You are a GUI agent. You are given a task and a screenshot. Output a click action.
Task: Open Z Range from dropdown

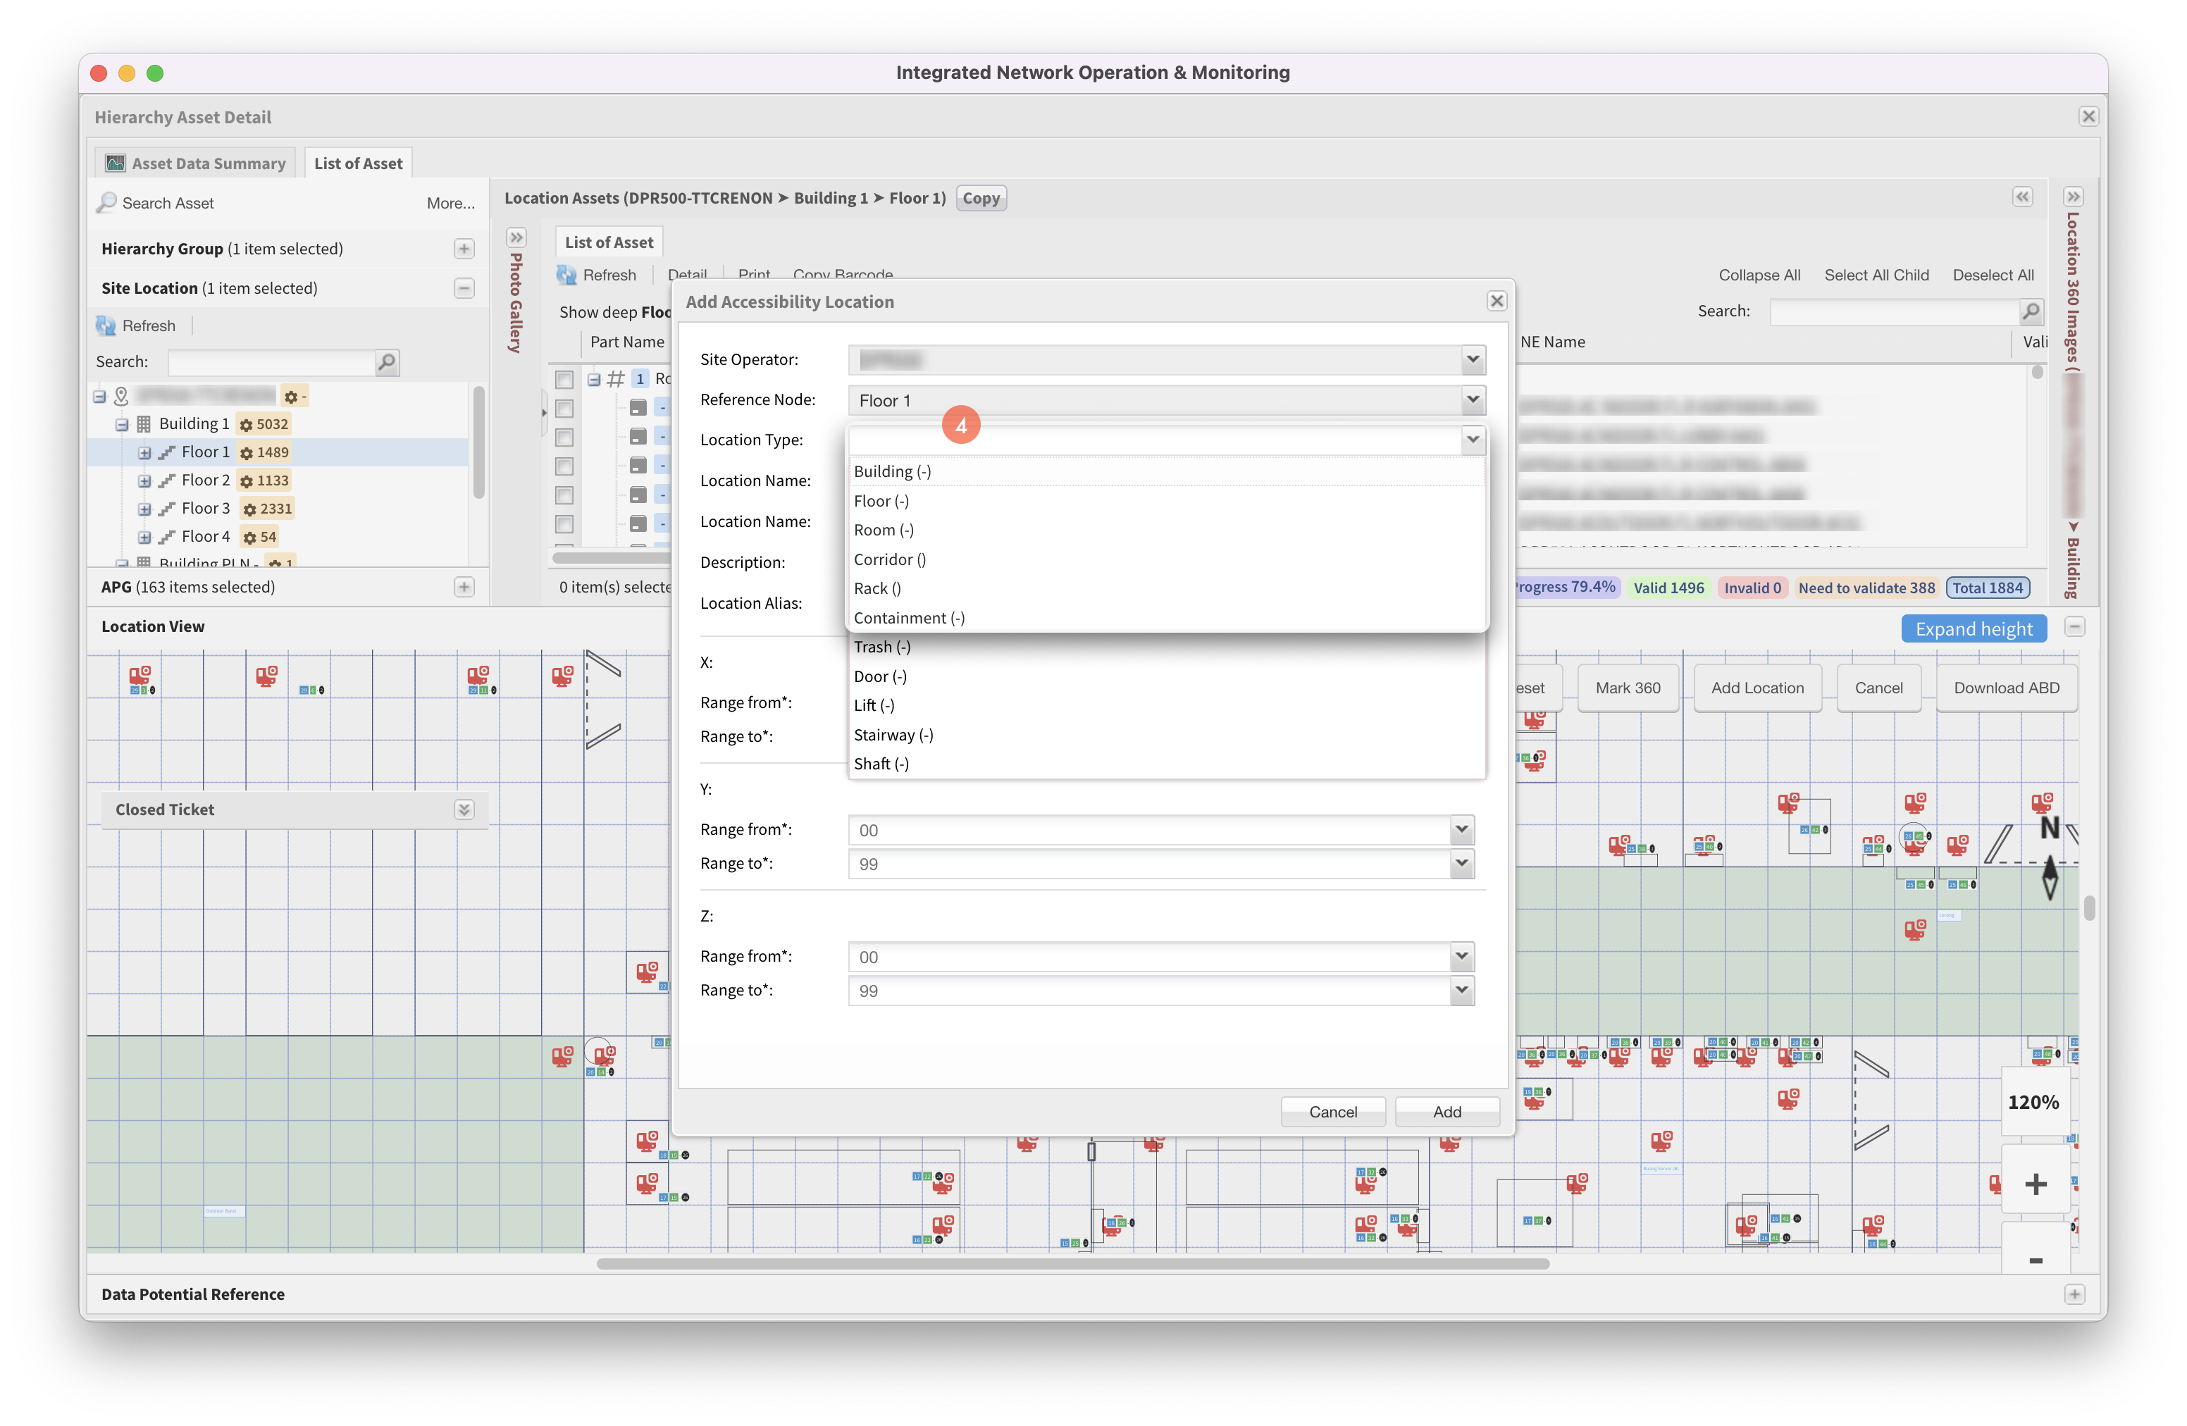click(x=1461, y=957)
